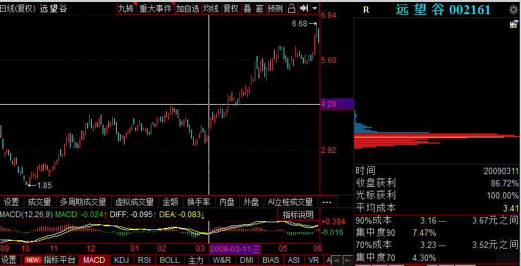
Task: Click the arrow-to-bar icon in chart toolbar
Action: (x=304, y=8)
